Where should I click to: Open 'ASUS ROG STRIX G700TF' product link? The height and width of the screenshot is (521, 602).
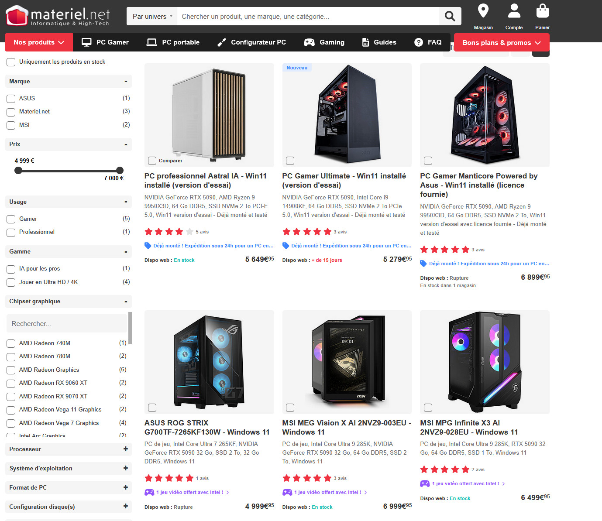coord(207,428)
